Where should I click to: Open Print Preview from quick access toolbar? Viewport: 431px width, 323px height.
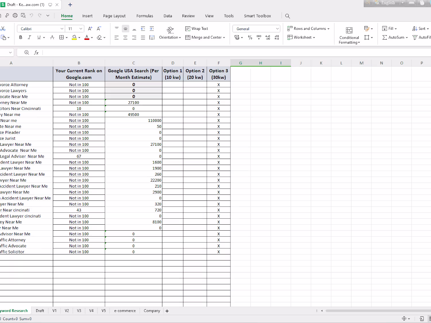tap(23, 15)
